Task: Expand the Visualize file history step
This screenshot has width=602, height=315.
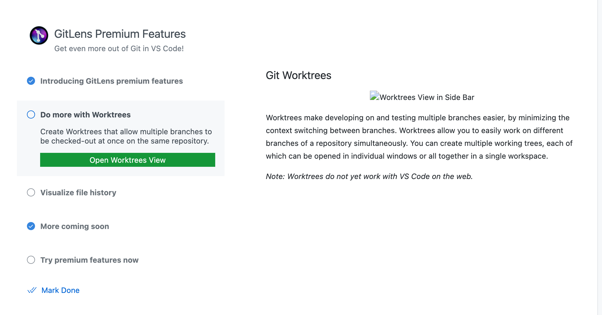Action: 78,192
